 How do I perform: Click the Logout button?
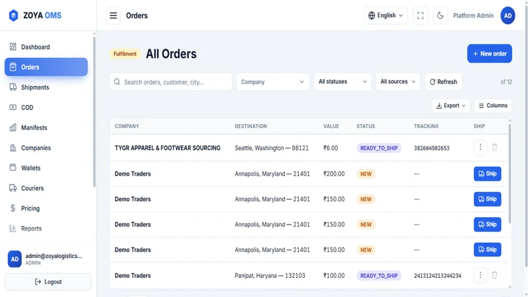pyautogui.click(x=48, y=282)
